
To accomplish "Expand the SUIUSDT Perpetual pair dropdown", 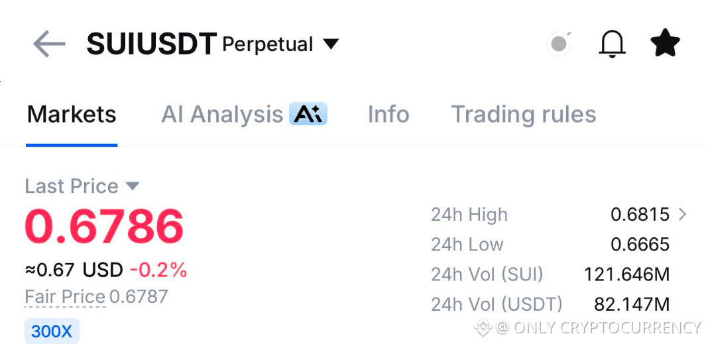I will pyautogui.click(x=331, y=44).
